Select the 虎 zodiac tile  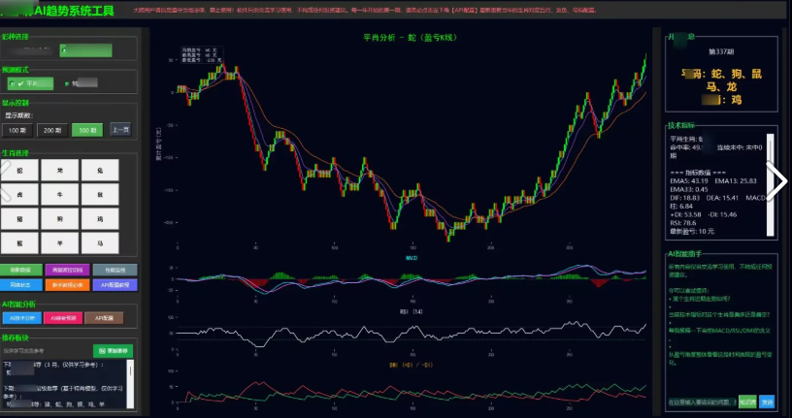pyautogui.click(x=19, y=195)
